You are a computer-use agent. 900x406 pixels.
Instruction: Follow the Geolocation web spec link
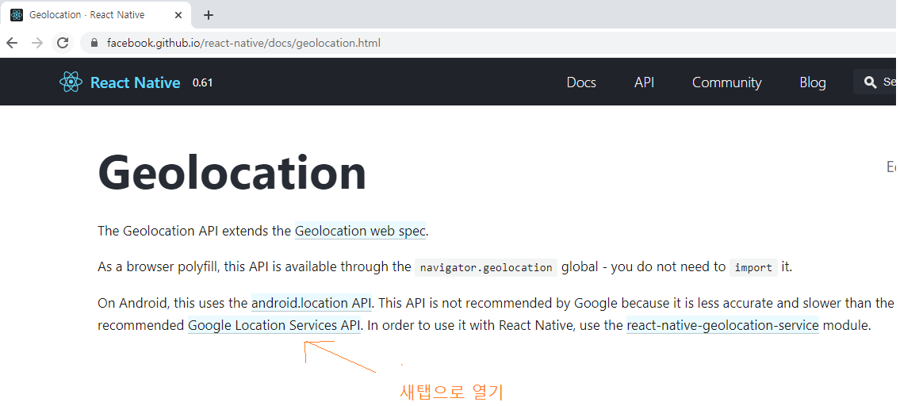coord(361,231)
